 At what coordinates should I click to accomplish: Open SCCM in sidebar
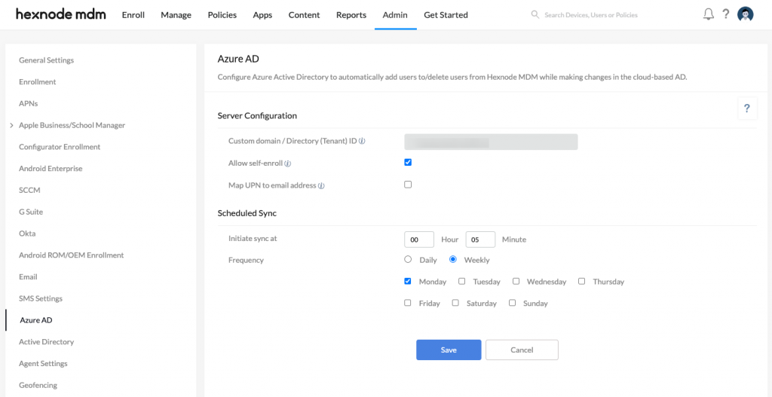pos(29,190)
